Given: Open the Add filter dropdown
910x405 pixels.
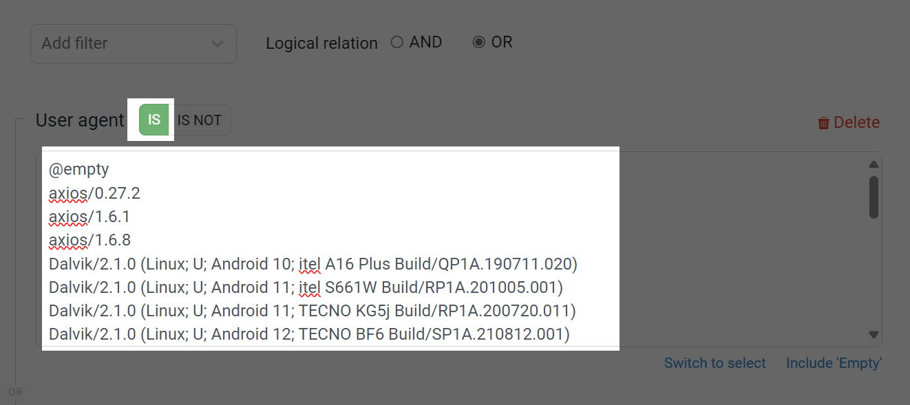Looking at the screenshot, I should pyautogui.click(x=134, y=43).
